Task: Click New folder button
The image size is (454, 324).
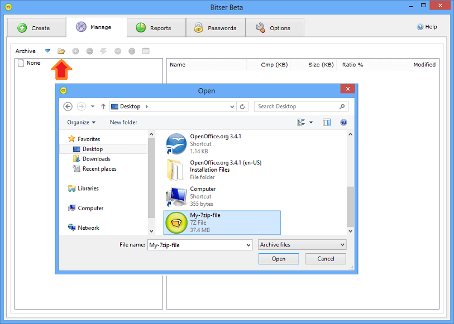Action: click(123, 122)
